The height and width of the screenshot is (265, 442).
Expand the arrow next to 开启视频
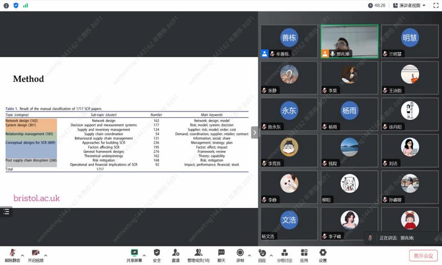coord(45,255)
